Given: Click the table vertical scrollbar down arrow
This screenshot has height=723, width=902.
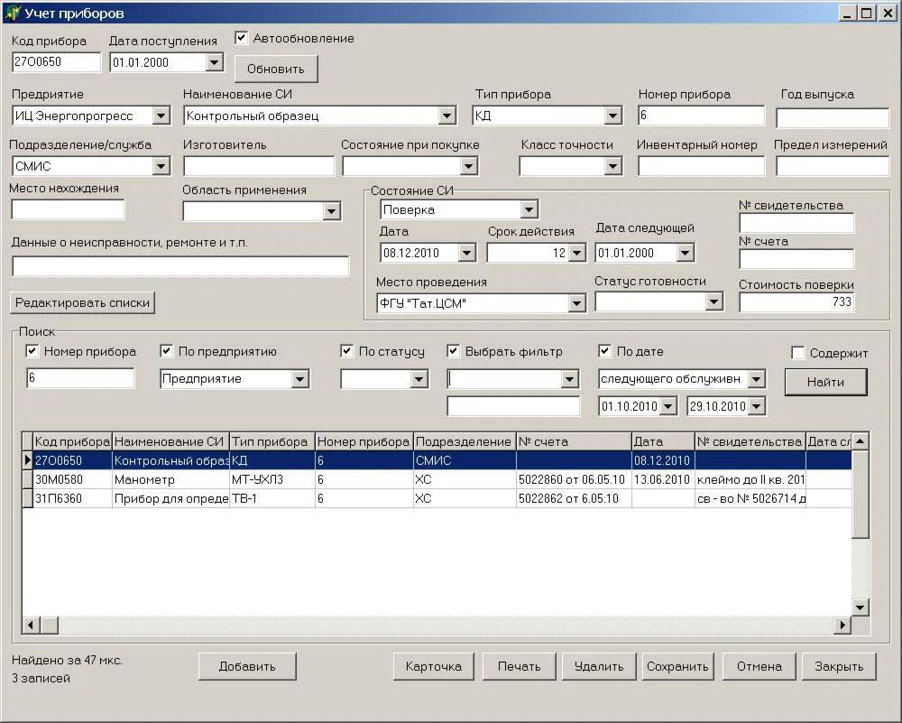Looking at the screenshot, I should [861, 607].
